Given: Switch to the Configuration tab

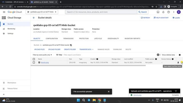Looking at the screenshot, I should pyautogui.click(x=52, y=39).
